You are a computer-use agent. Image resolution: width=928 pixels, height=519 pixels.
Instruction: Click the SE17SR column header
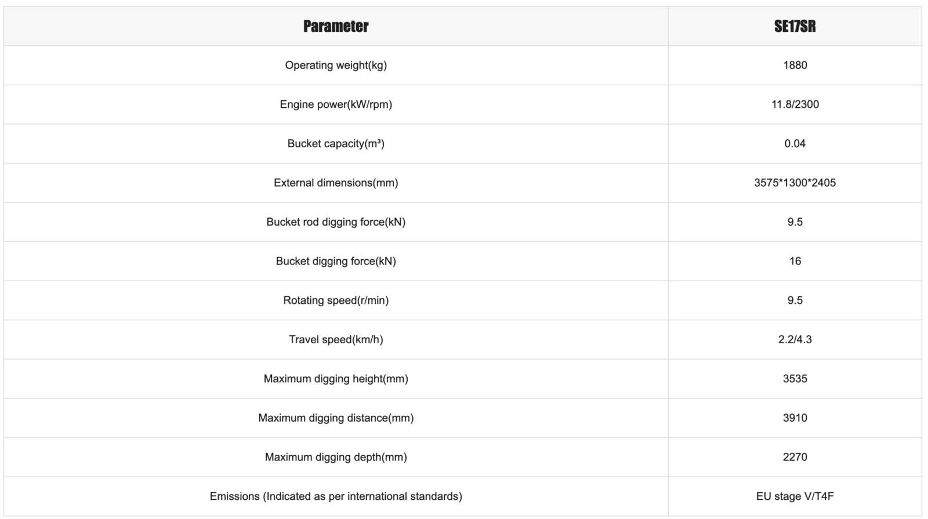pos(795,26)
